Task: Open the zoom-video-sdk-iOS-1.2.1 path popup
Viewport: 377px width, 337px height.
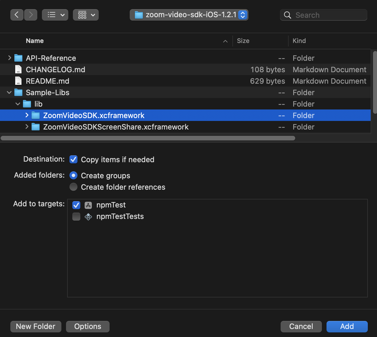Action: click(x=189, y=15)
